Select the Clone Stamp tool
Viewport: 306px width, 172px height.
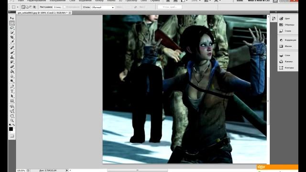12,57
